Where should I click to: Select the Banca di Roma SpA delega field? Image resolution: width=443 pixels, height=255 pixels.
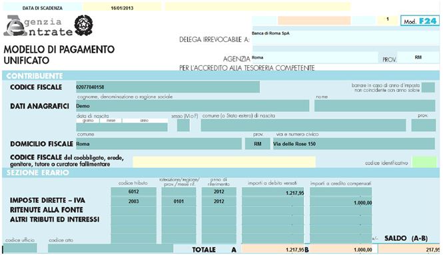click(346, 37)
